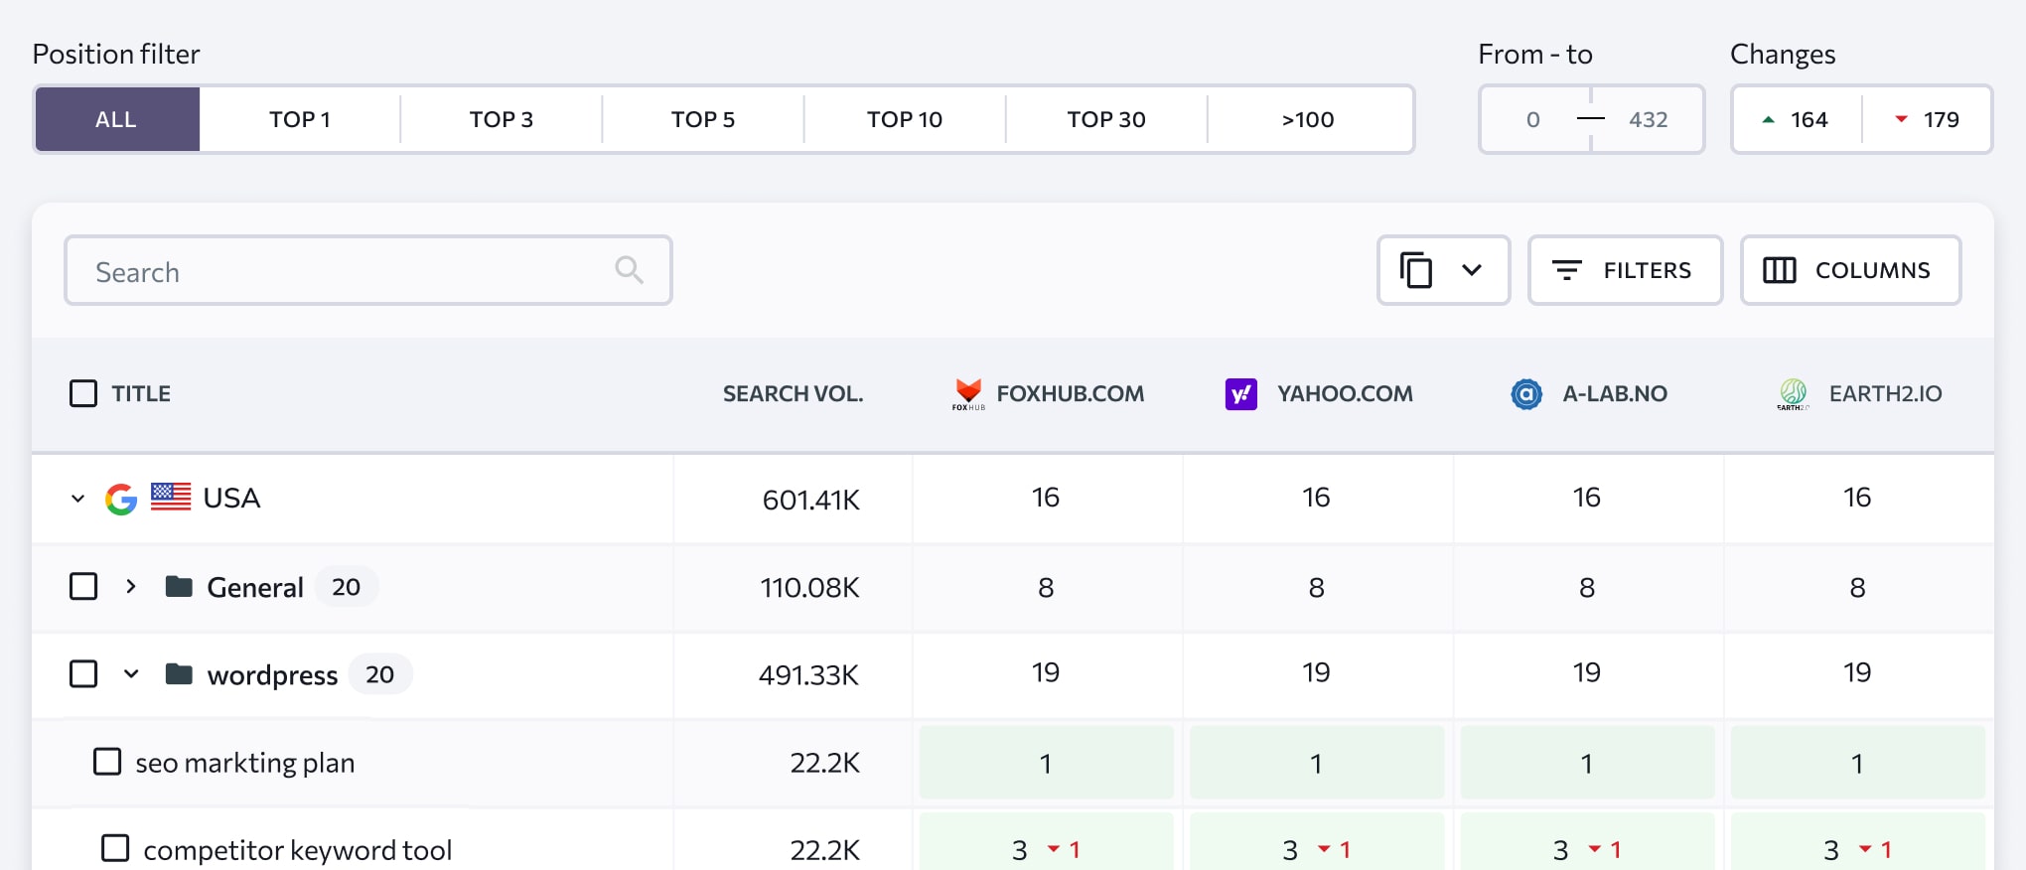Click the Search input field
The image size is (2026, 870).
(368, 270)
